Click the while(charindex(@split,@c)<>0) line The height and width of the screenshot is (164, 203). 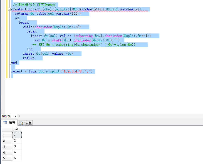click(x=52, y=27)
